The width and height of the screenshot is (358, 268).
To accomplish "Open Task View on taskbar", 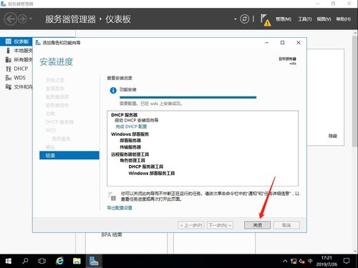I will pos(42,261).
